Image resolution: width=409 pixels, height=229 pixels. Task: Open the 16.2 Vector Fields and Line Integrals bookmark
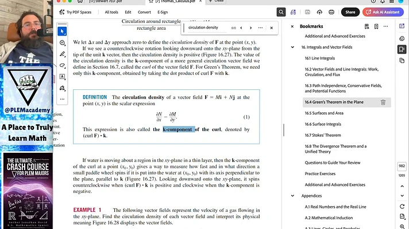coord(341,72)
